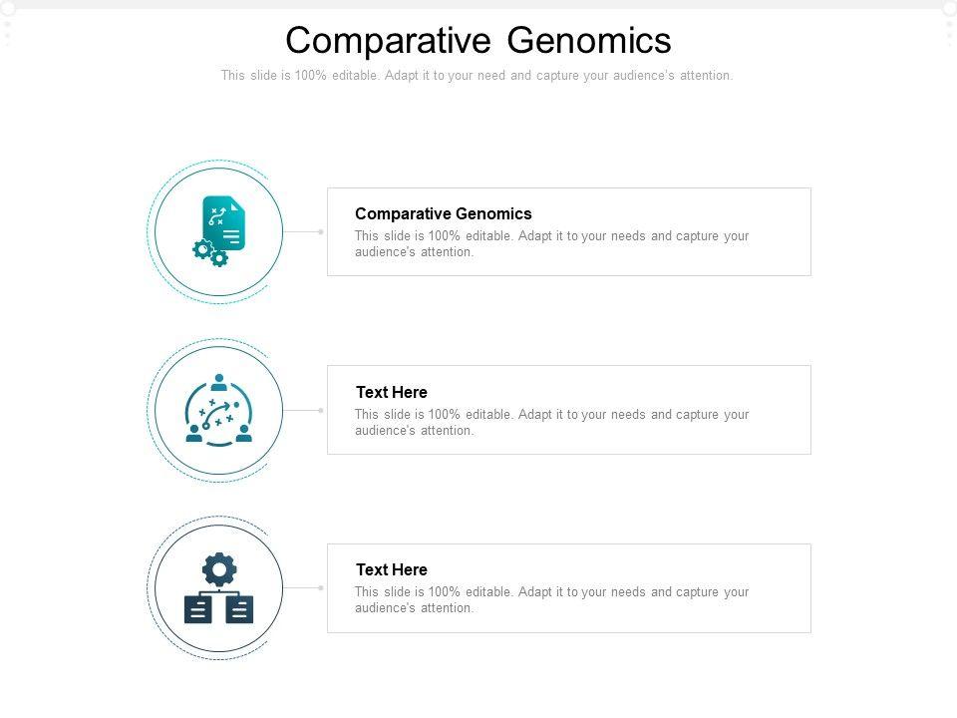This screenshot has height=718, width=957.
Task: Click the large gear in the bottom icon
Action: (x=219, y=569)
